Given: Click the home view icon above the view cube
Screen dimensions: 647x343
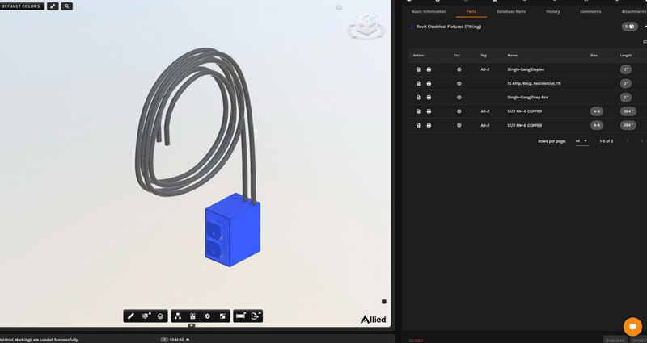Looking at the screenshot, I should point(339,7).
